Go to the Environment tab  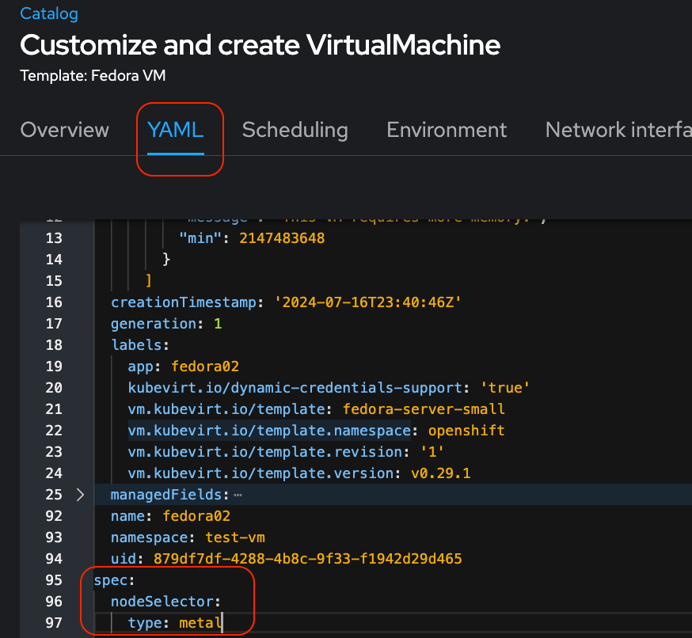447,130
